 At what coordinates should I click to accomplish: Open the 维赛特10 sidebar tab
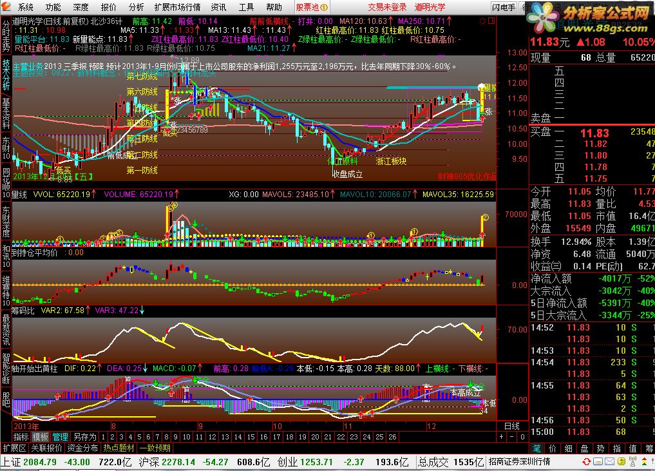click(6, 291)
